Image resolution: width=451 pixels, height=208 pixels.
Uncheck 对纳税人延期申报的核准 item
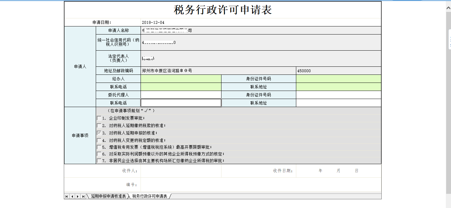coord(99,133)
